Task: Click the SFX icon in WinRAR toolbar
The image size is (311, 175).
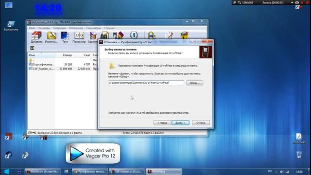Action: 184,35
